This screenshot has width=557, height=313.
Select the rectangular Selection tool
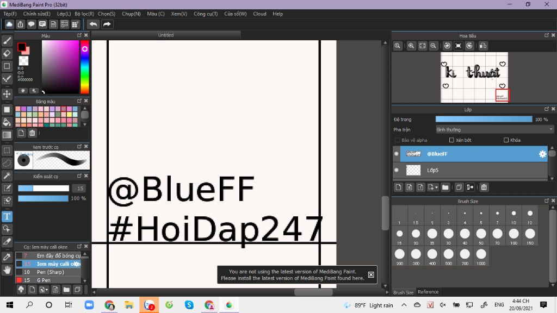(x=7, y=151)
